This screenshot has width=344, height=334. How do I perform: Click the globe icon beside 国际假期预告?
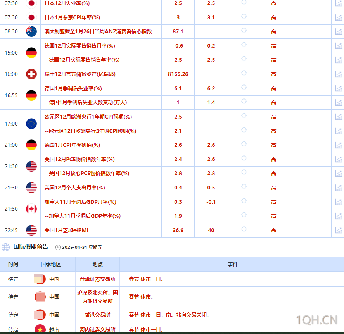[6, 247]
